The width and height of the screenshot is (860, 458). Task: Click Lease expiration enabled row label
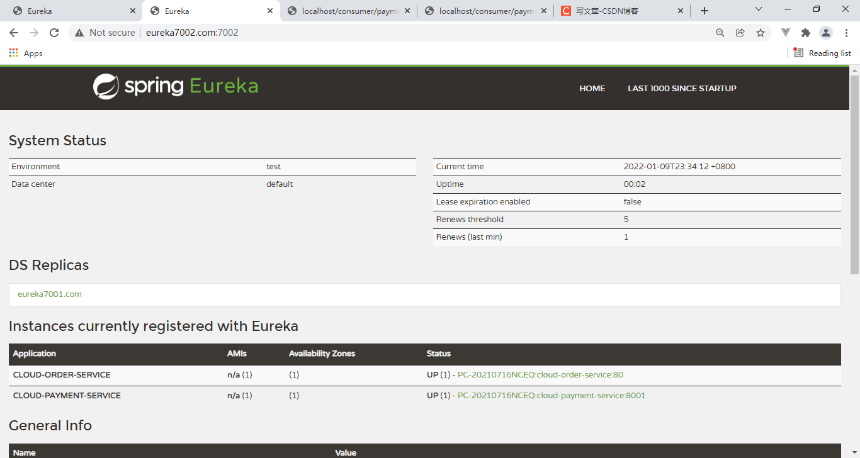coord(483,202)
